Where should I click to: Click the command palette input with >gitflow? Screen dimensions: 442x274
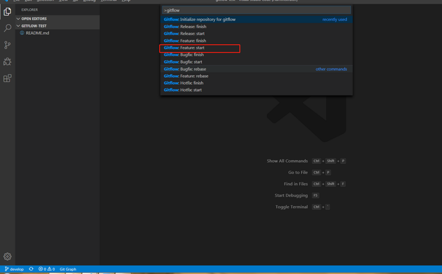point(256,10)
